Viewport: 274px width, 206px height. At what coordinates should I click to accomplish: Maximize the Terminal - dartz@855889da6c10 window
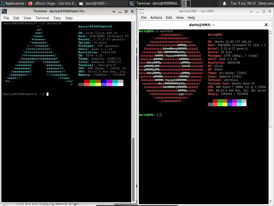point(126,12)
